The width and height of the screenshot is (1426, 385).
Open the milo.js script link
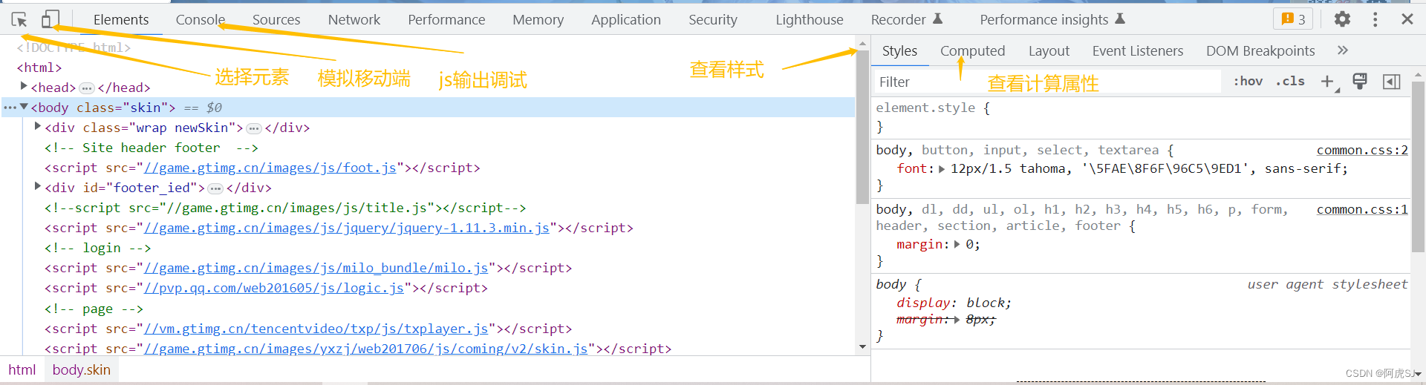tap(316, 268)
